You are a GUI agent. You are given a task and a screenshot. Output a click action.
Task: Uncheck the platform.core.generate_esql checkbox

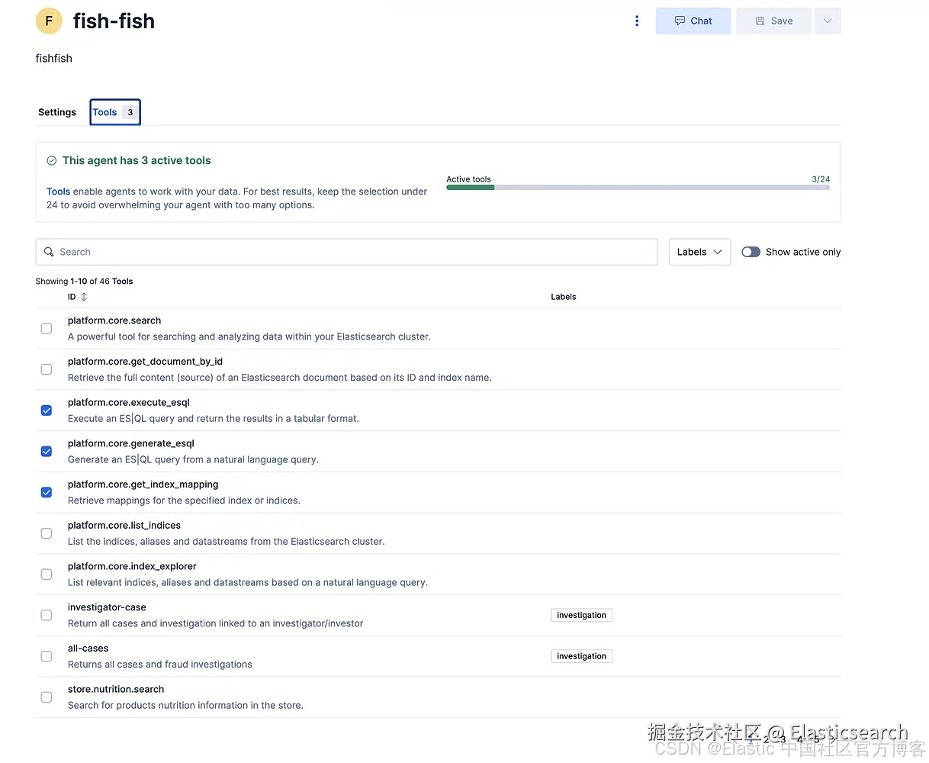(x=47, y=452)
